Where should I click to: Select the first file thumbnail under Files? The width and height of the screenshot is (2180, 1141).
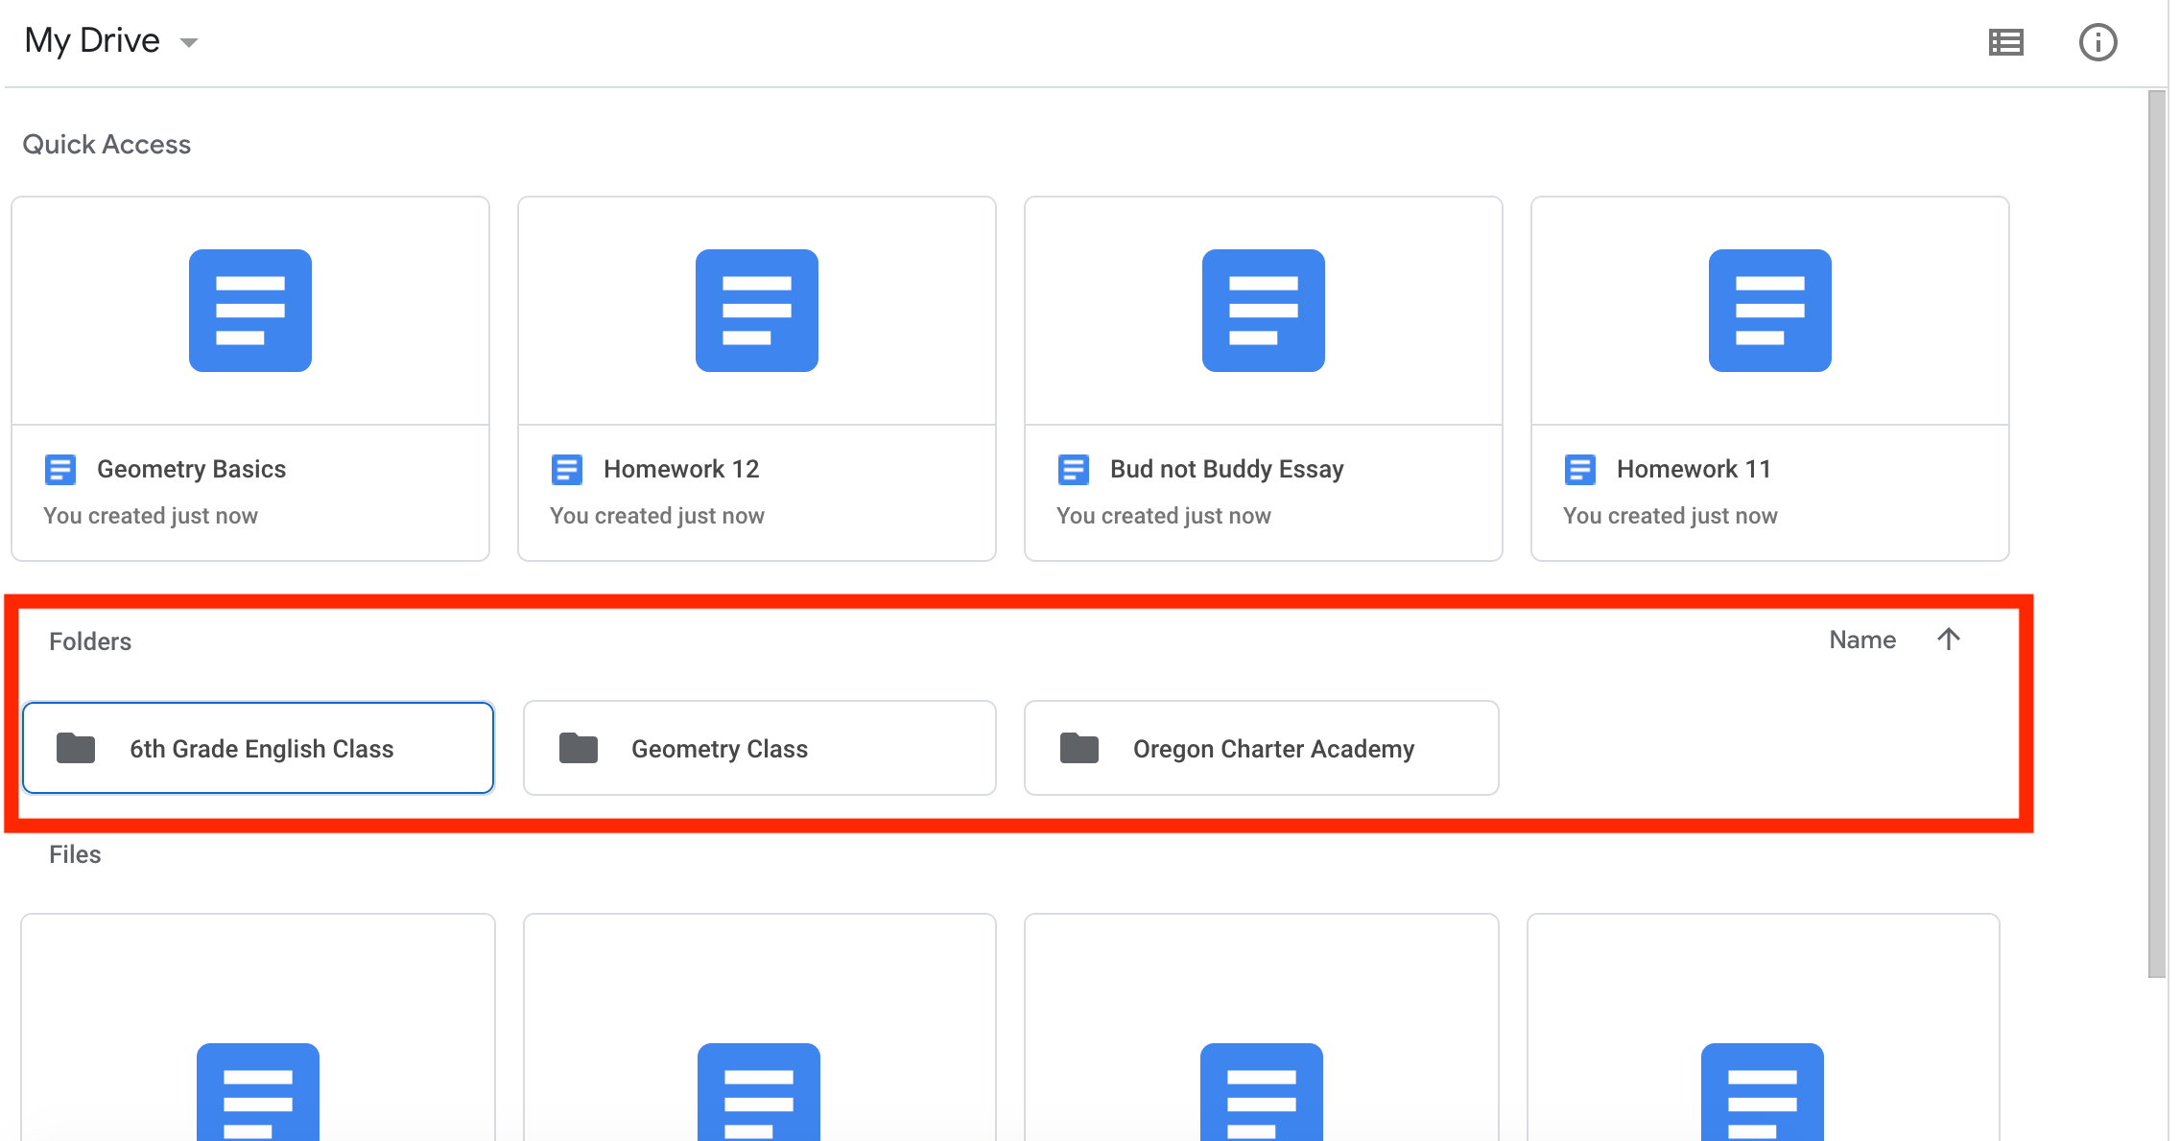[x=258, y=1028]
